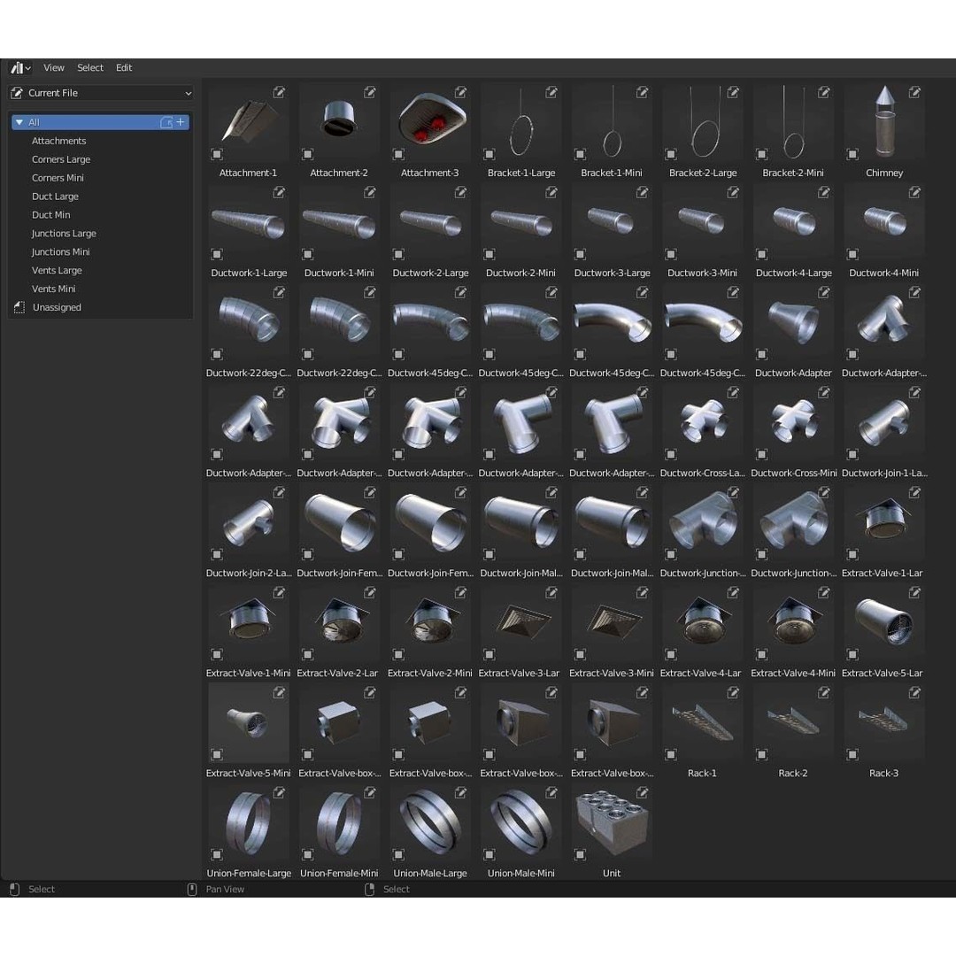Open the editor type selector icon

coord(20,68)
